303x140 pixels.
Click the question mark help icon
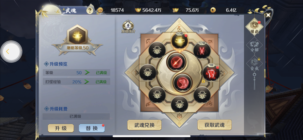[x=90, y=10]
